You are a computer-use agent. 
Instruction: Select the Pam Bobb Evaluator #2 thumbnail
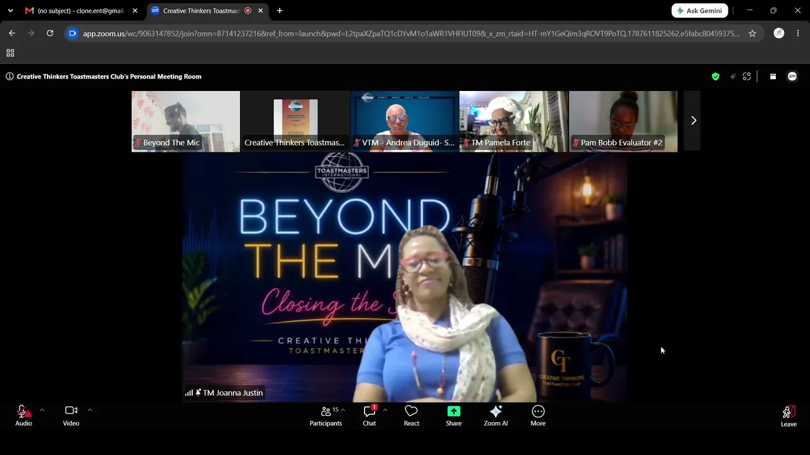(x=623, y=121)
